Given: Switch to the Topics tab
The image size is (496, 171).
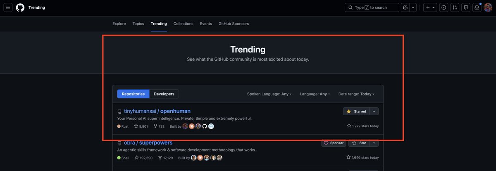Looking at the screenshot, I should (138, 24).
